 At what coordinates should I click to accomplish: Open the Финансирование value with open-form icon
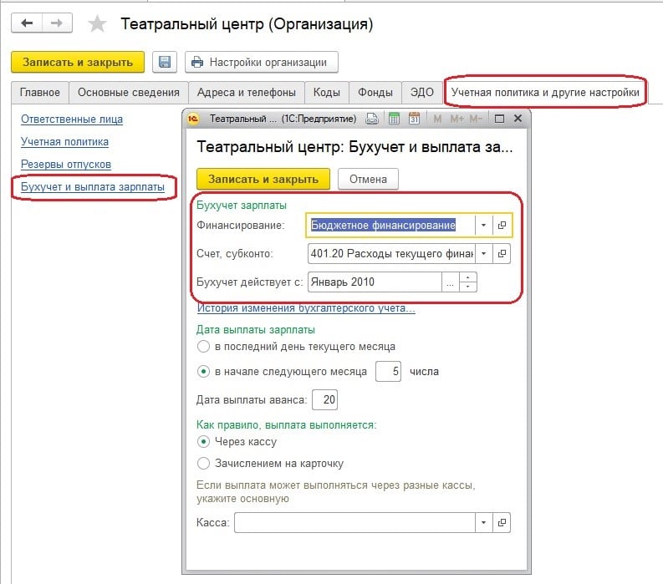coord(502,226)
